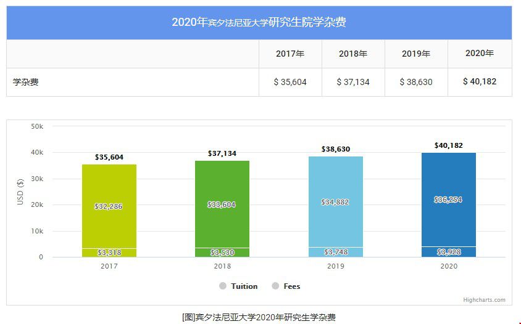The width and height of the screenshot is (521, 324).
Task: Select the $ 38,630 table cell
Action: coord(416,82)
